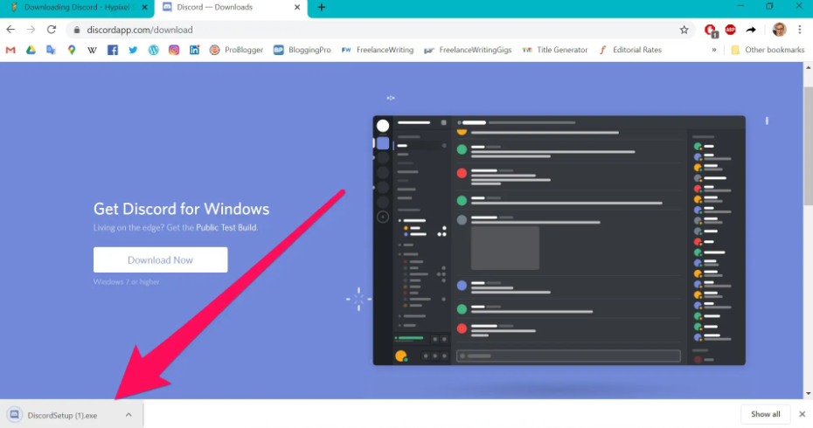Image resolution: width=813 pixels, height=428 pixels.
Task: Open the Google Translate bookmark
Action: tap(51, 50)
